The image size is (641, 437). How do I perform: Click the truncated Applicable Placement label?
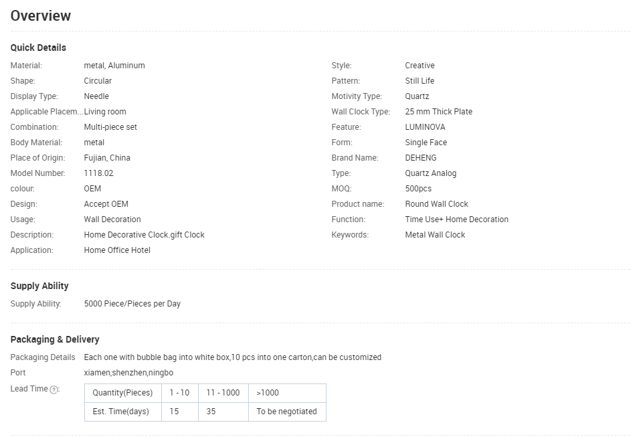click(47, 112)
